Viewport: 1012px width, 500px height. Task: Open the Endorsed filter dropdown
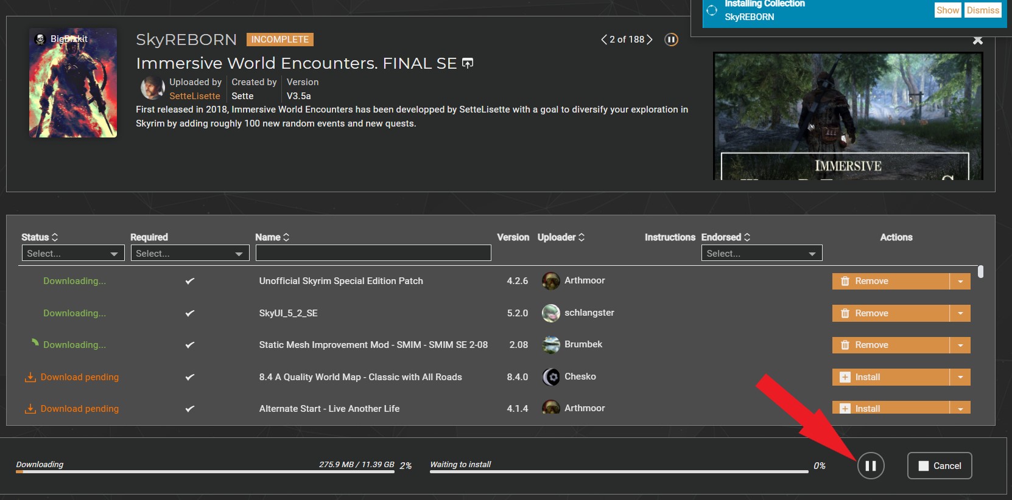pyautogui.click(x=762, y=253)
